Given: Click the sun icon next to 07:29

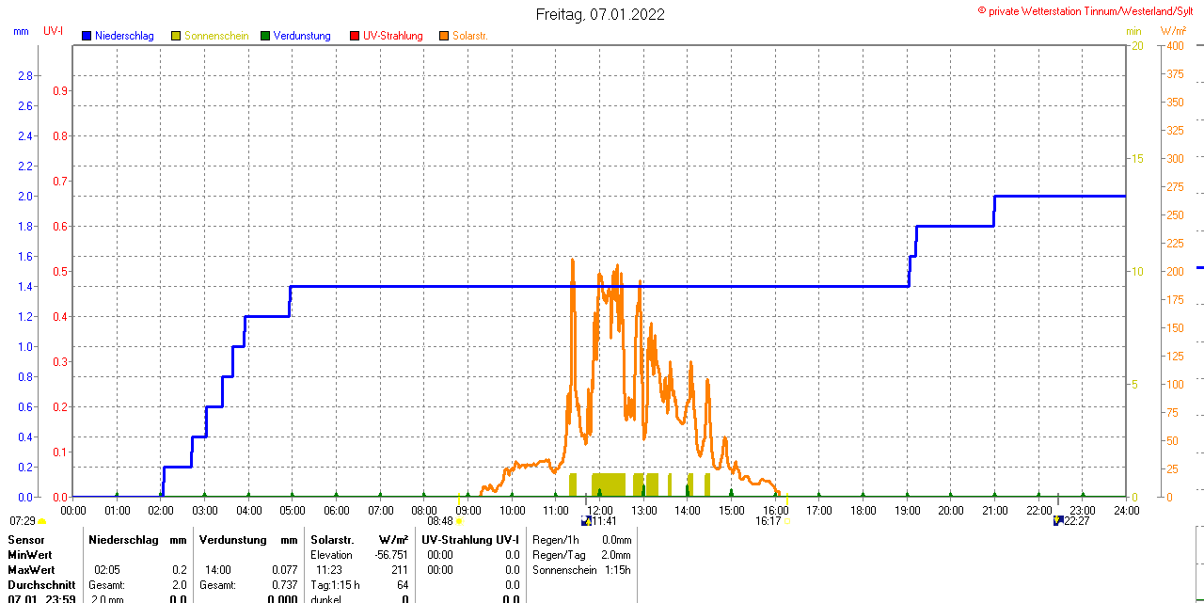Looking at the screenshot, I should click(x=41, y=521).
